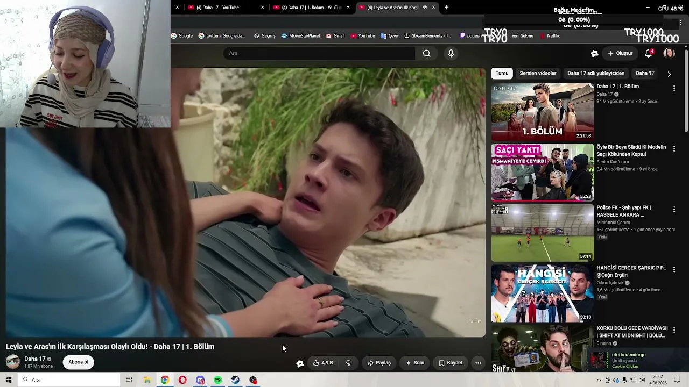This screenshot has height=387, width=689.
Task: Select the 'Seriden videolar' filter chip
Action: click(538, 73)
